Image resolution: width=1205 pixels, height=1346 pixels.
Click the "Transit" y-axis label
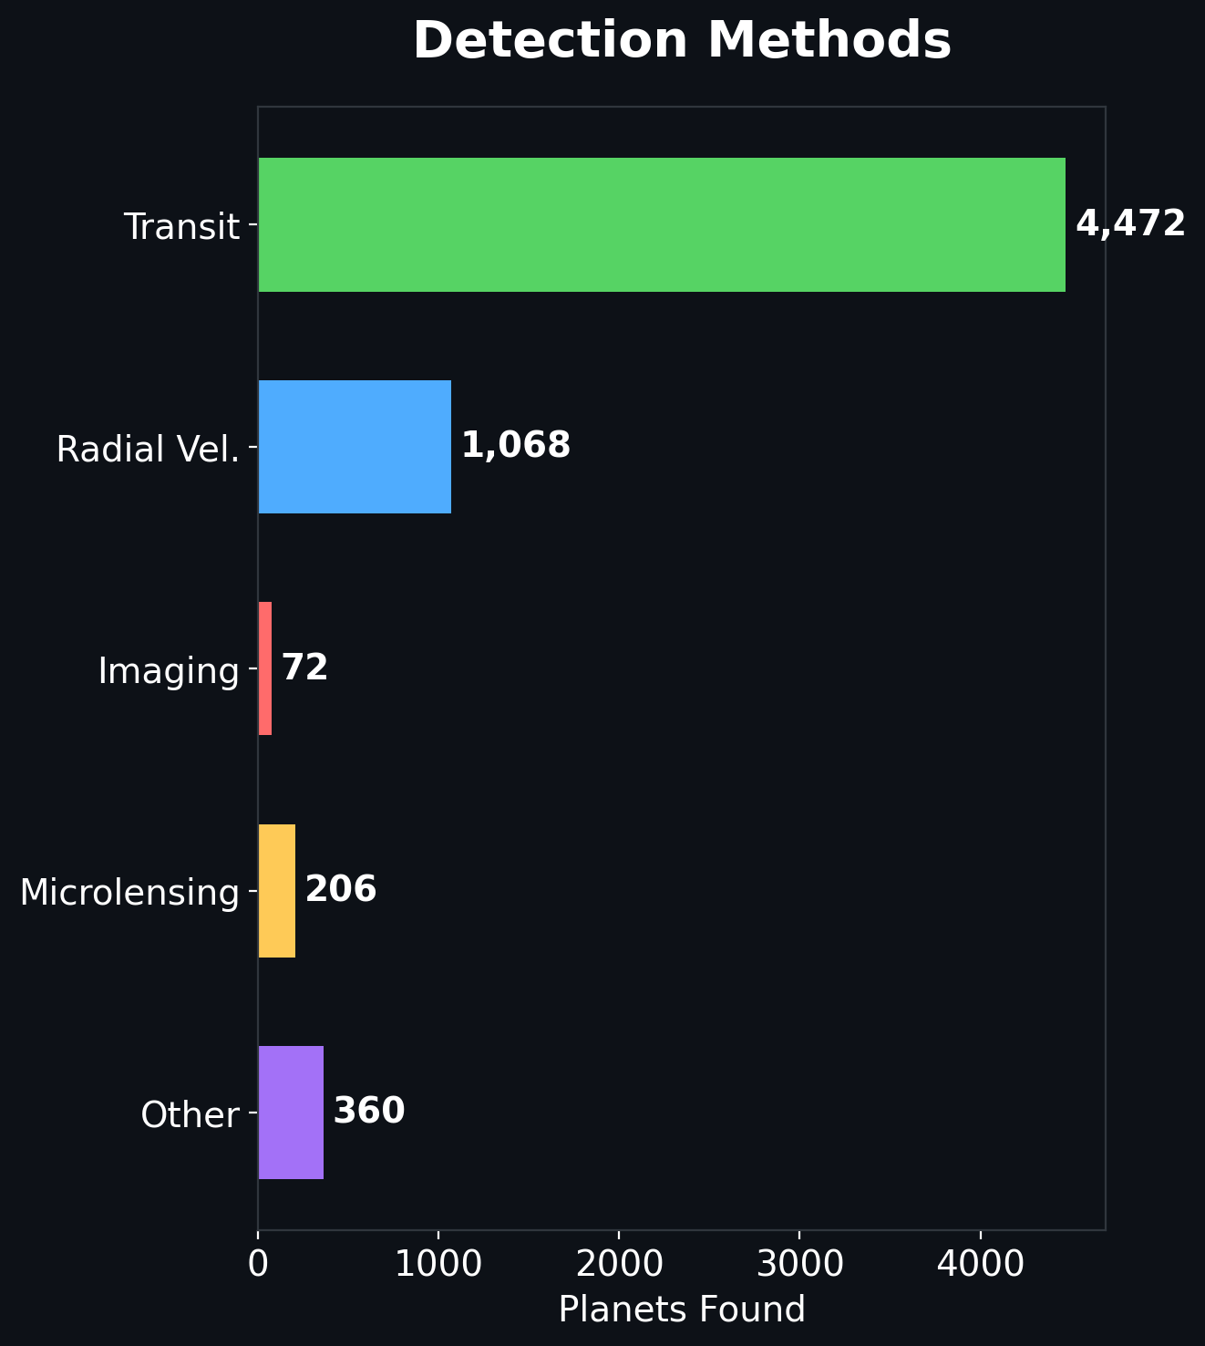coord(182,226)
